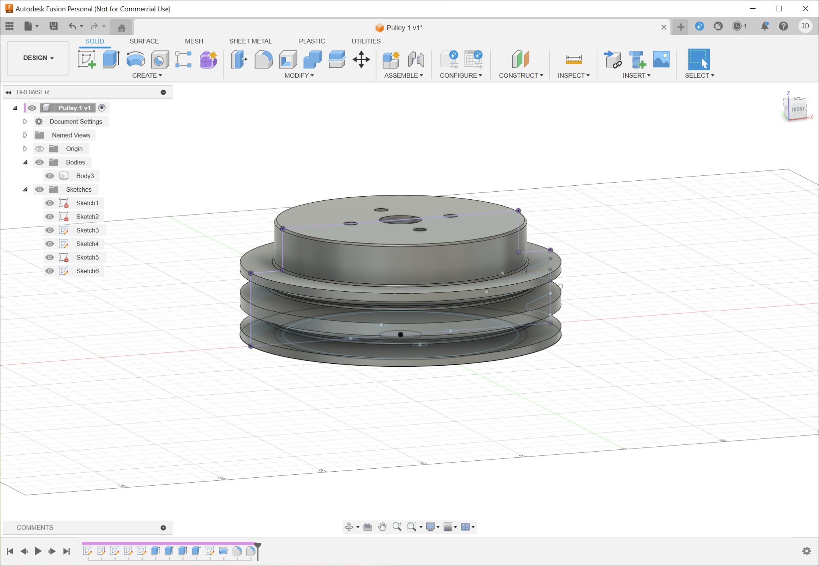
Task: Click the Hole tool icon
Action: pyautogui.click(x=160, y=59)
